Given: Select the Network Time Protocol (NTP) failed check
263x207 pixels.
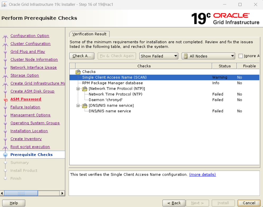Looking at the screenshot, I should pyautogui.click(x=164, y=94).
